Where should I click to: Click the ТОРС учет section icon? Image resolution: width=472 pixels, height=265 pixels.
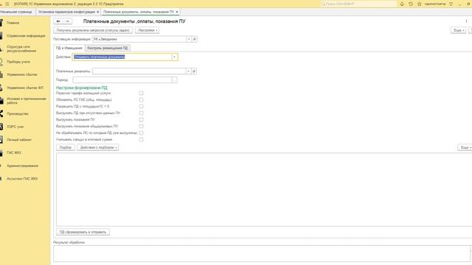(x=1, y=127)
